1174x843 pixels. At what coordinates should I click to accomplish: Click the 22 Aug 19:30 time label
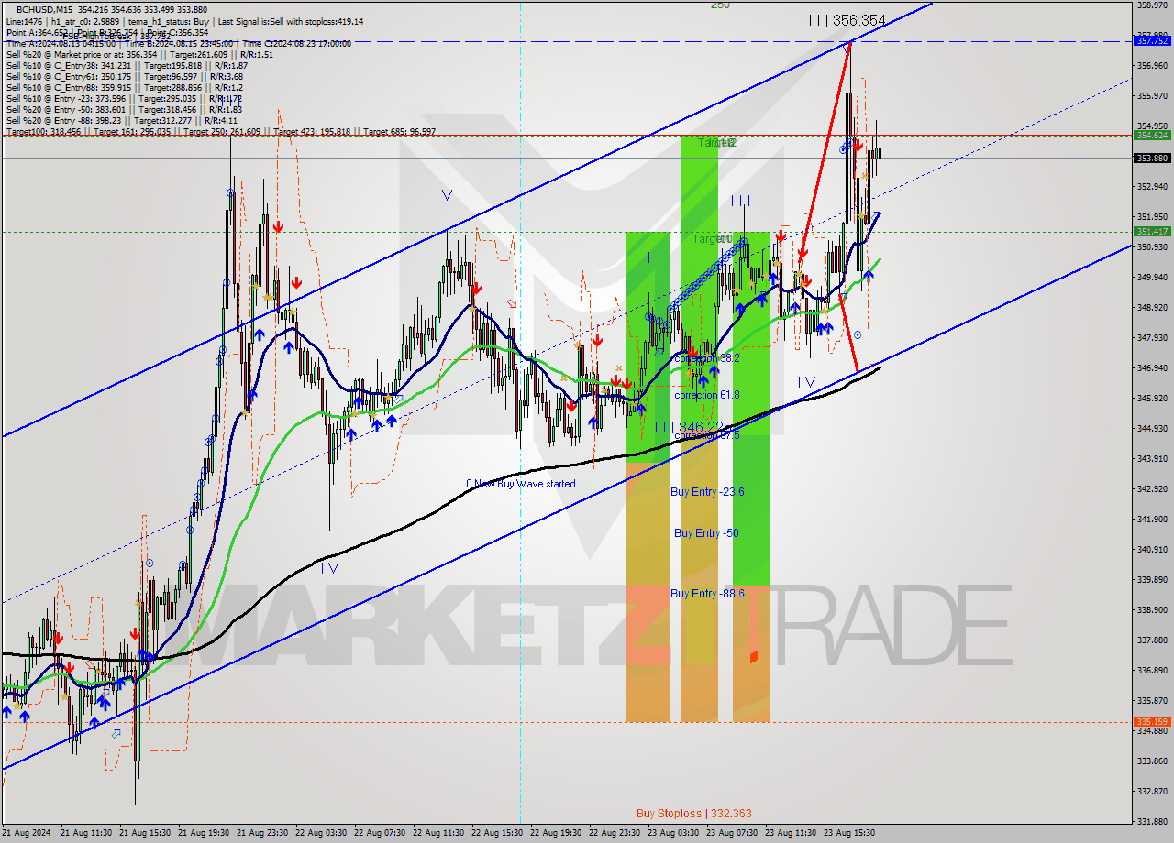pos(556,833)
